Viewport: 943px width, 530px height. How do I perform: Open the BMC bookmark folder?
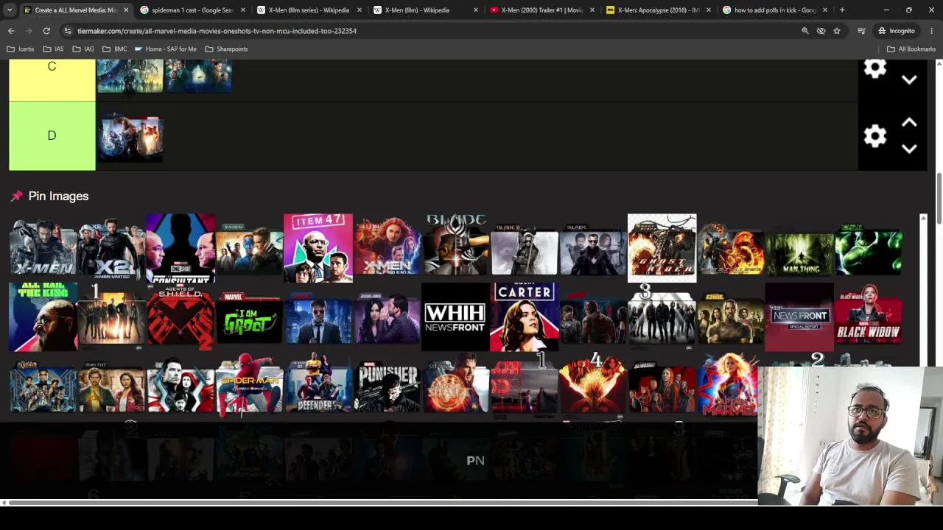[115, 49]
